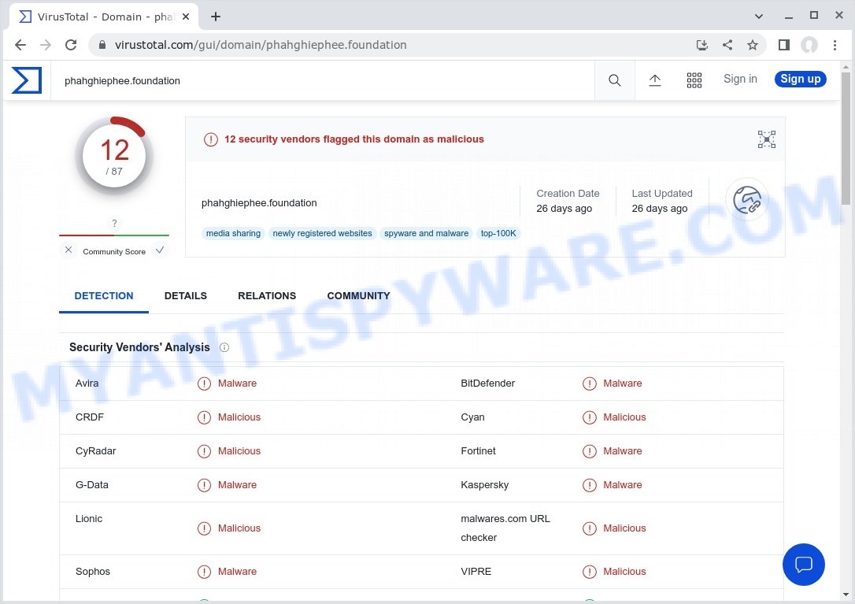Click the CRDF vendor name
Screen dimensions: 855x604
90,417
